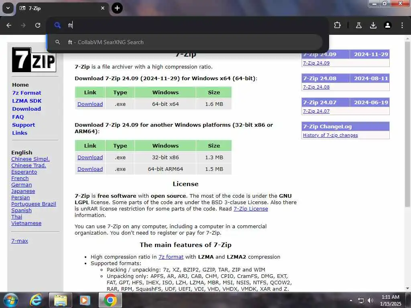This screenshot has width=411, height=308.
Task: Open the 7z format link in features
Action: tap(171, 257)
